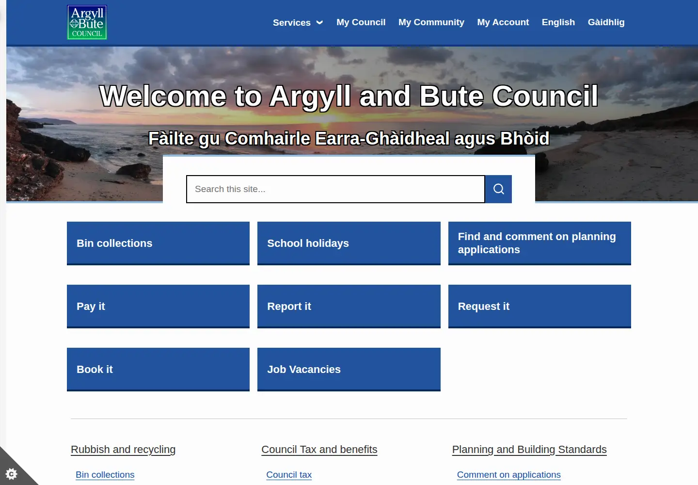Select the Pay it tile
The width and height of the screenshot is (698, 485).
(x=158, y=307)
